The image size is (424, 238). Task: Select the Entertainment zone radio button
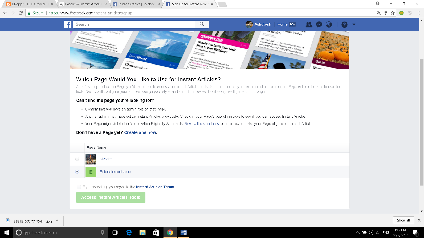(77, 172)
